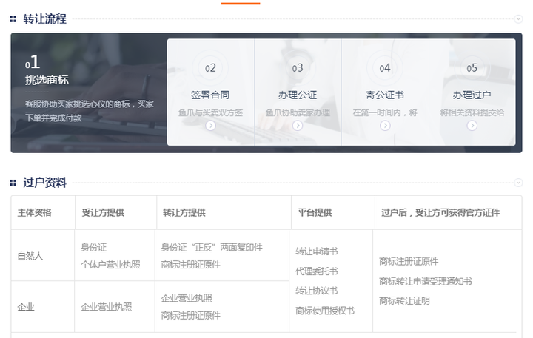Click the orange active tab indicator at top
The image size is (533, 338).
[x=241, y=4]
